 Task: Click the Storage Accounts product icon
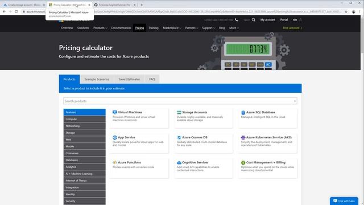click(179, 112)
